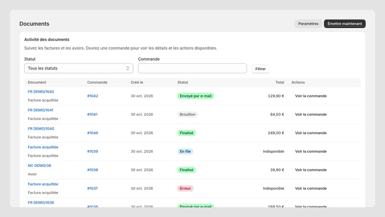The height and width of the screenshot is (217, 385).
Task: Click the Finalisé badge for order #1040
Action: pyautogui.click(x=186, y=133)
